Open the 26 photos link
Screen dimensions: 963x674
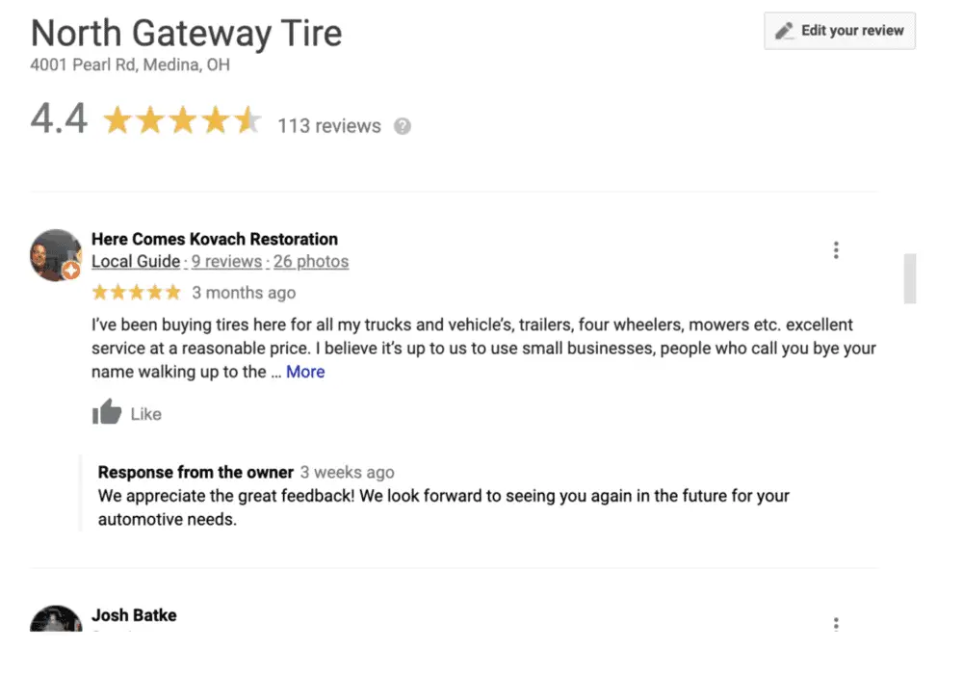311,262
